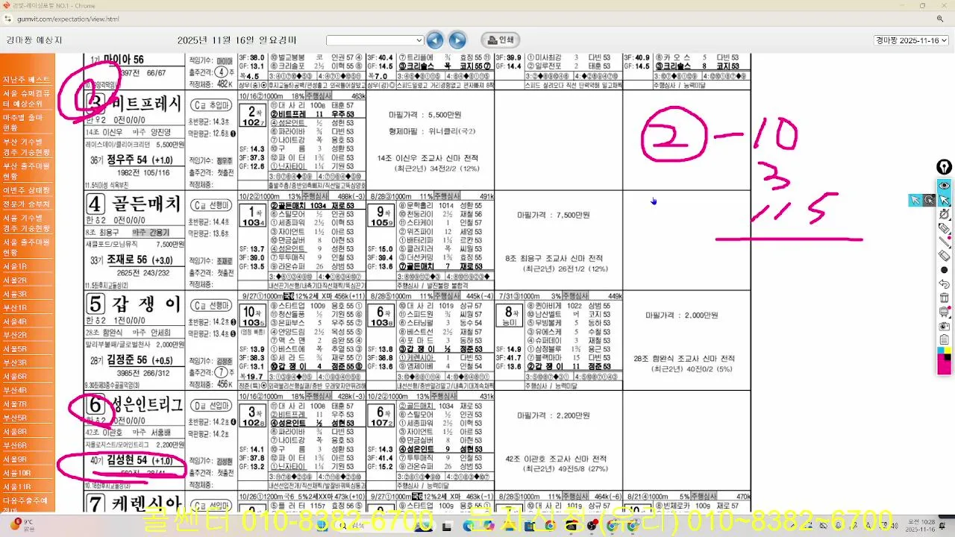Select the highlighter tool
Image resolution: width=955 pixels, height=537 pixels.
click(945, 228)
